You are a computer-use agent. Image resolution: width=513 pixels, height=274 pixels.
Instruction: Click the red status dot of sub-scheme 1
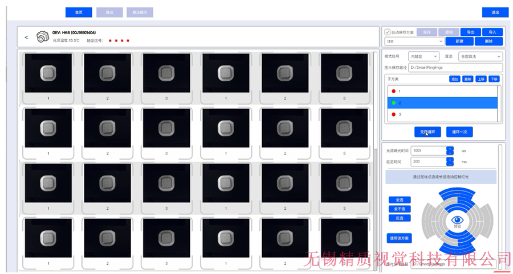[x=393, y=92]
